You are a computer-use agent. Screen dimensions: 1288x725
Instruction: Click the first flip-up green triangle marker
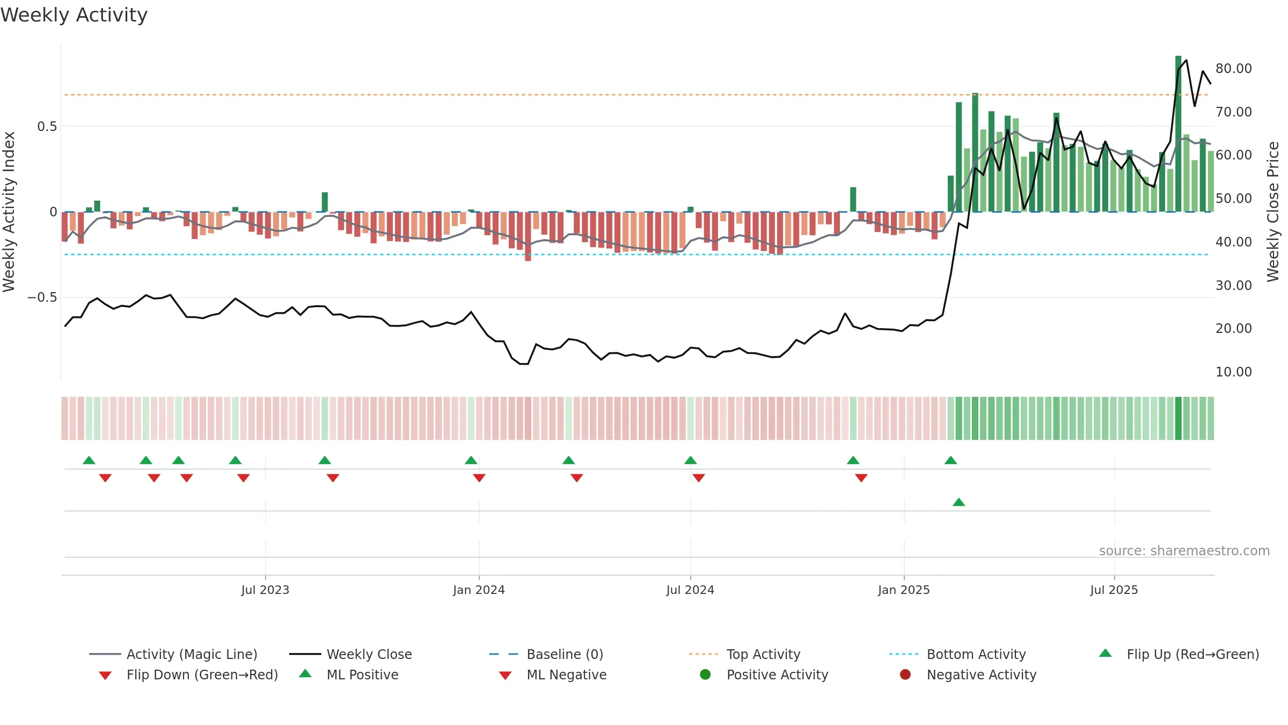coord(89,460)
